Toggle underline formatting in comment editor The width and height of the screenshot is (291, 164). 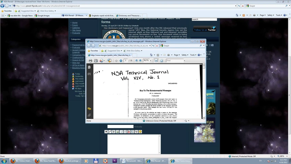coord(114,132)
